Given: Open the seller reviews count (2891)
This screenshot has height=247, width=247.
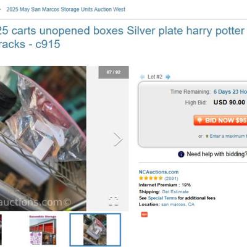Looking at the screenshot, I should coord(171,178).
